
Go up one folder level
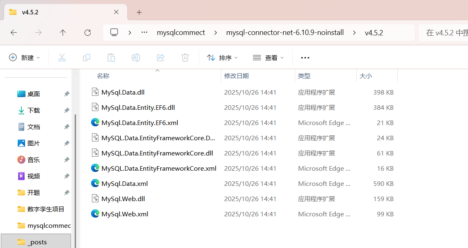click(x=63, y=32)
